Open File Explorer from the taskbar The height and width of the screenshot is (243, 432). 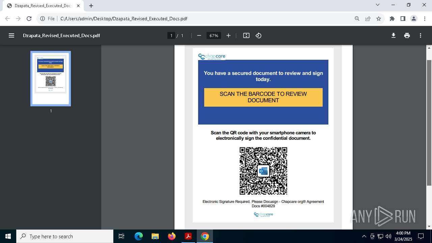(x=155, y=236)
